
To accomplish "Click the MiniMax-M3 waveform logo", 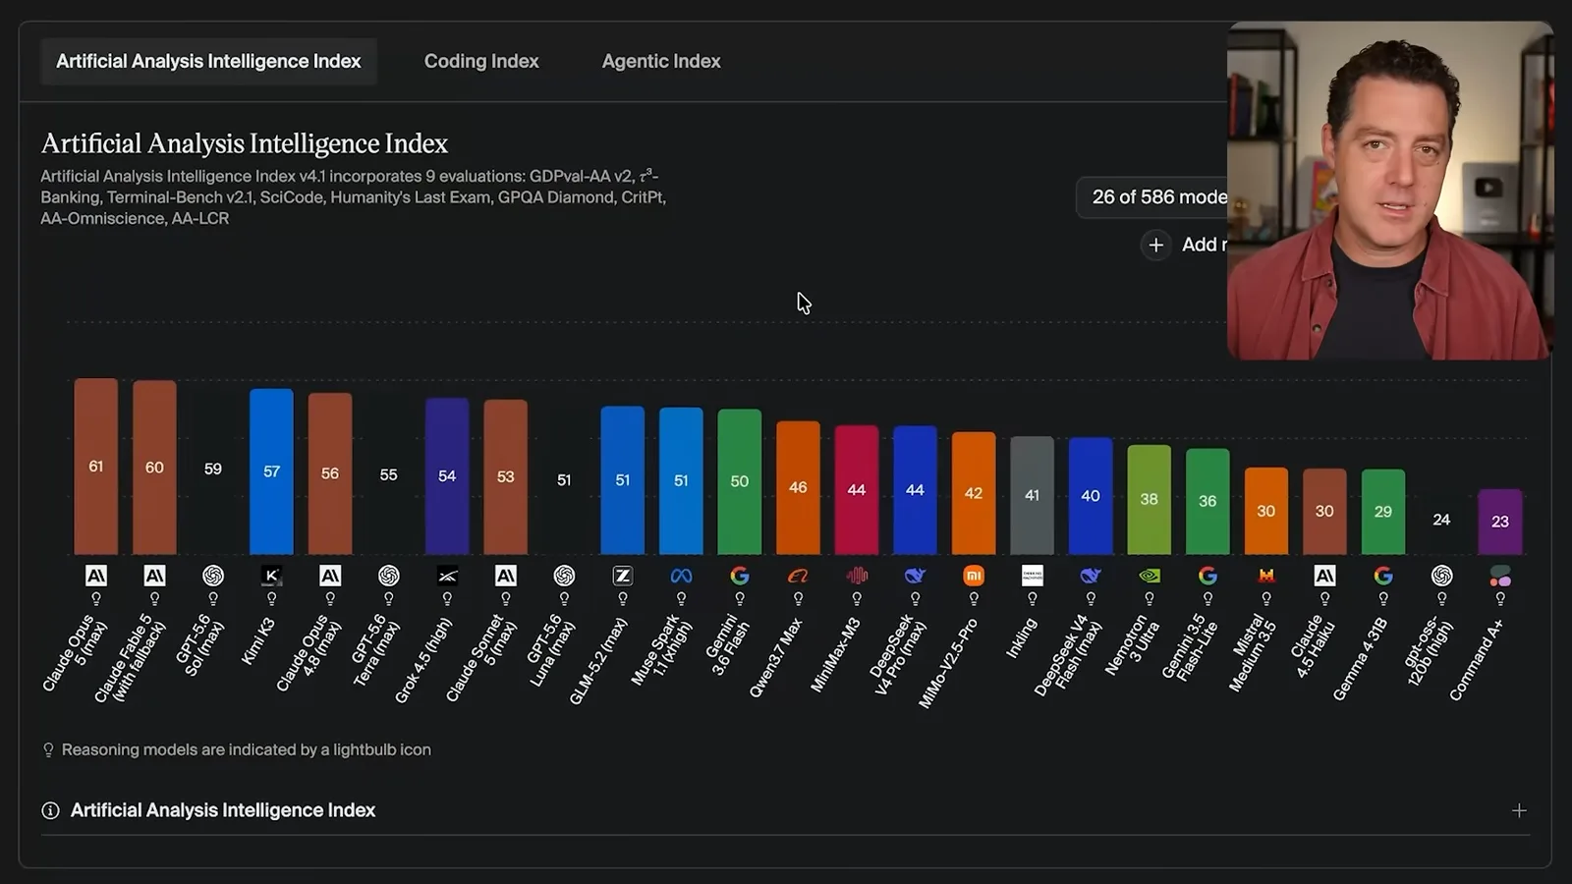I will tap(857, 576).
